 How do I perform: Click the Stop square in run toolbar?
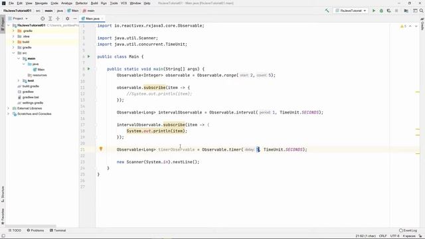coord(396,11)
